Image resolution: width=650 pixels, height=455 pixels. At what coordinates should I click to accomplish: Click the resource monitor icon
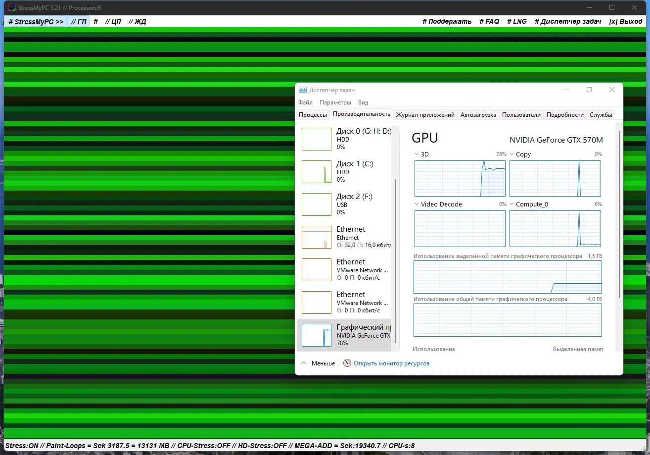point(347,363)
